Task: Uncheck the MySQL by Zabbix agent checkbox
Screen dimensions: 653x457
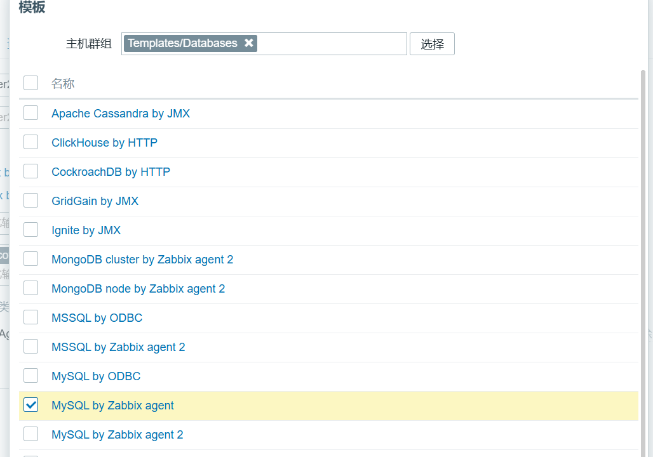Action: 31,404
